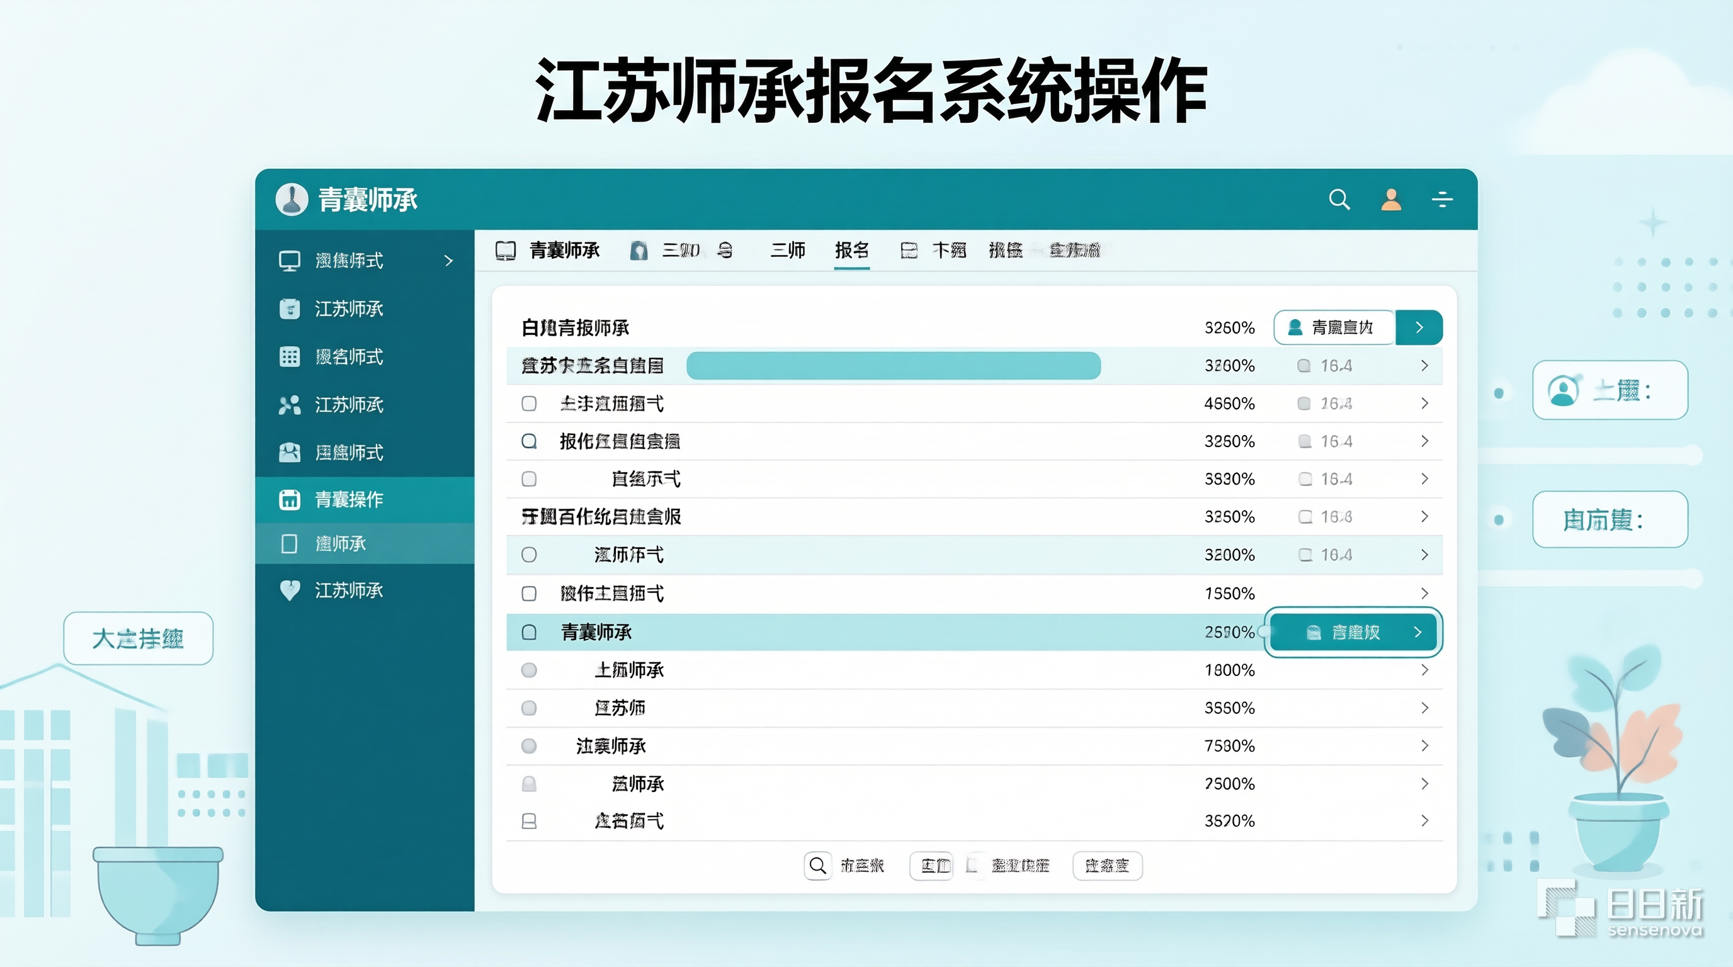Image resolution: width=1733 pixels, height=967 pixels.
Task: Click the 7580% percentage value
Action: pyautogui.click(x=1229, y=746)
